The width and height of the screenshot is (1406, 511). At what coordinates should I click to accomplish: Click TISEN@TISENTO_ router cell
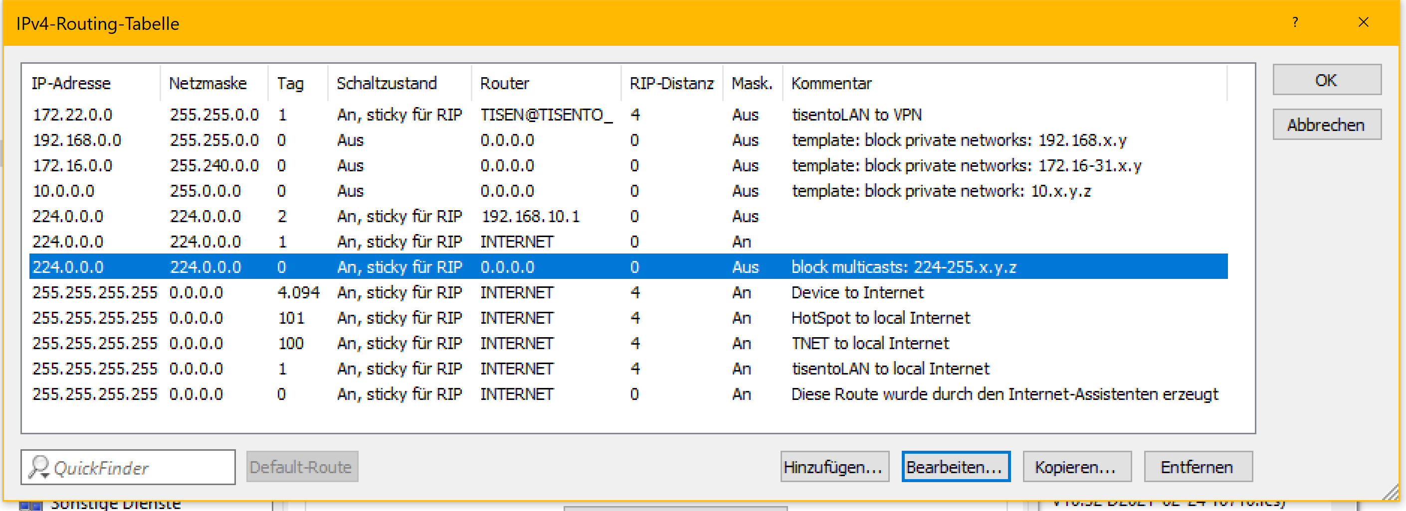pyautogui.click(x=546, y=115)
